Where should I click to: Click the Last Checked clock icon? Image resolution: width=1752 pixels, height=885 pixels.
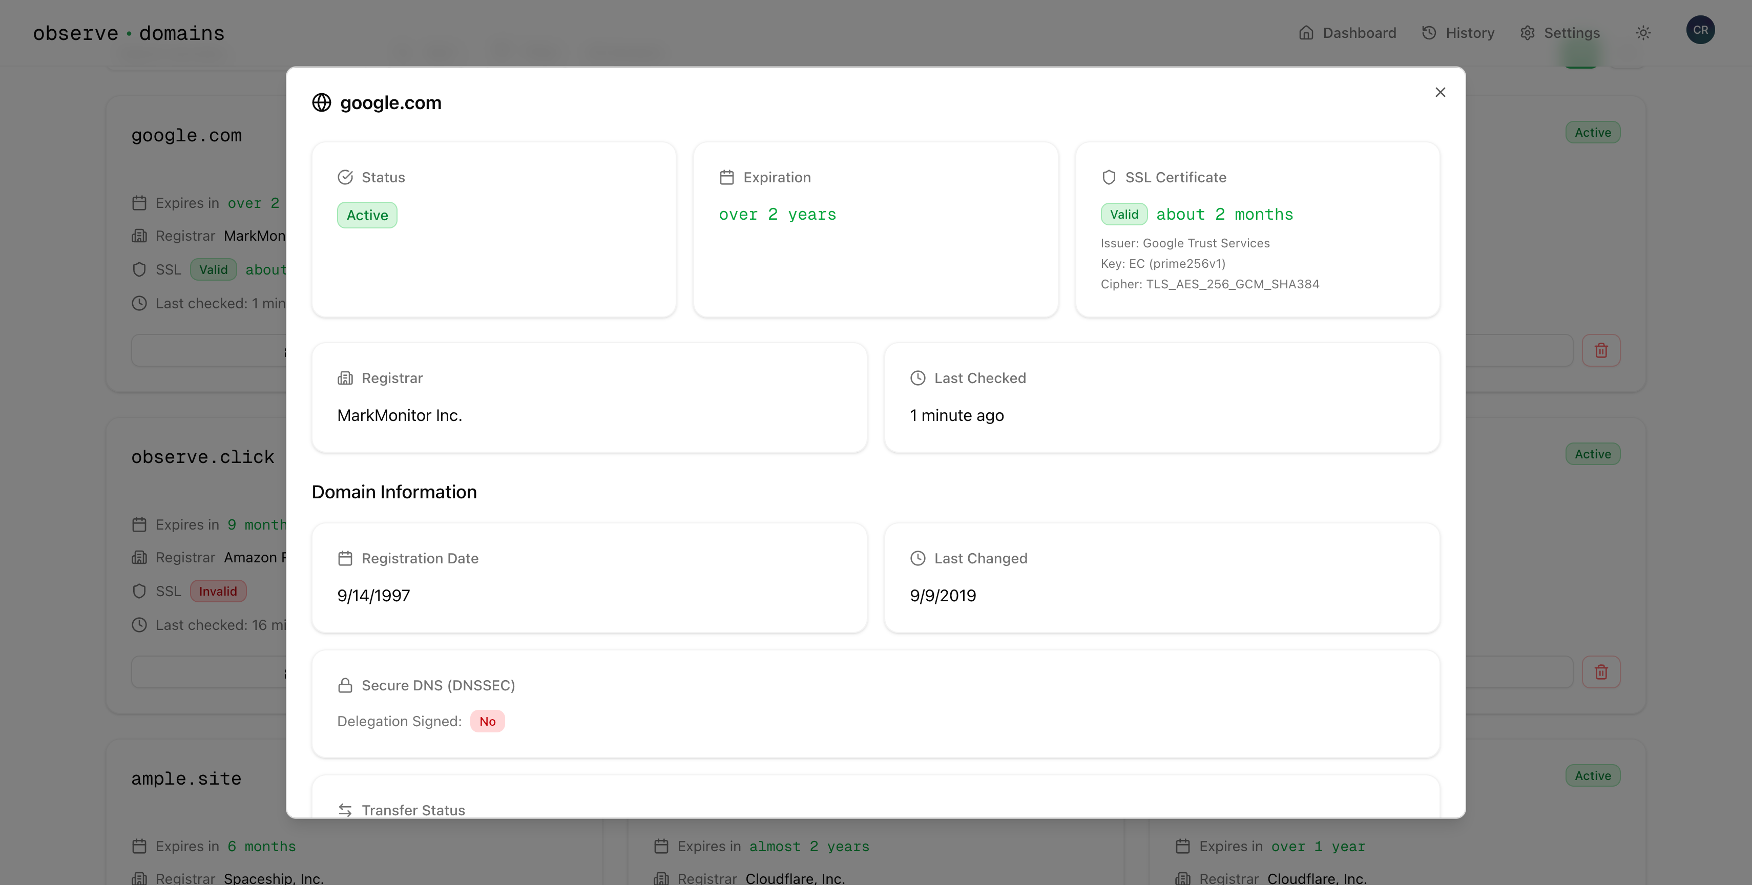click(x=918, y=378)
